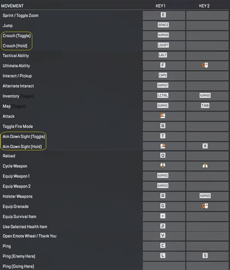Select the LCTRL binding for Inventory
The image size is (230, 270).
tap(163, 95)
